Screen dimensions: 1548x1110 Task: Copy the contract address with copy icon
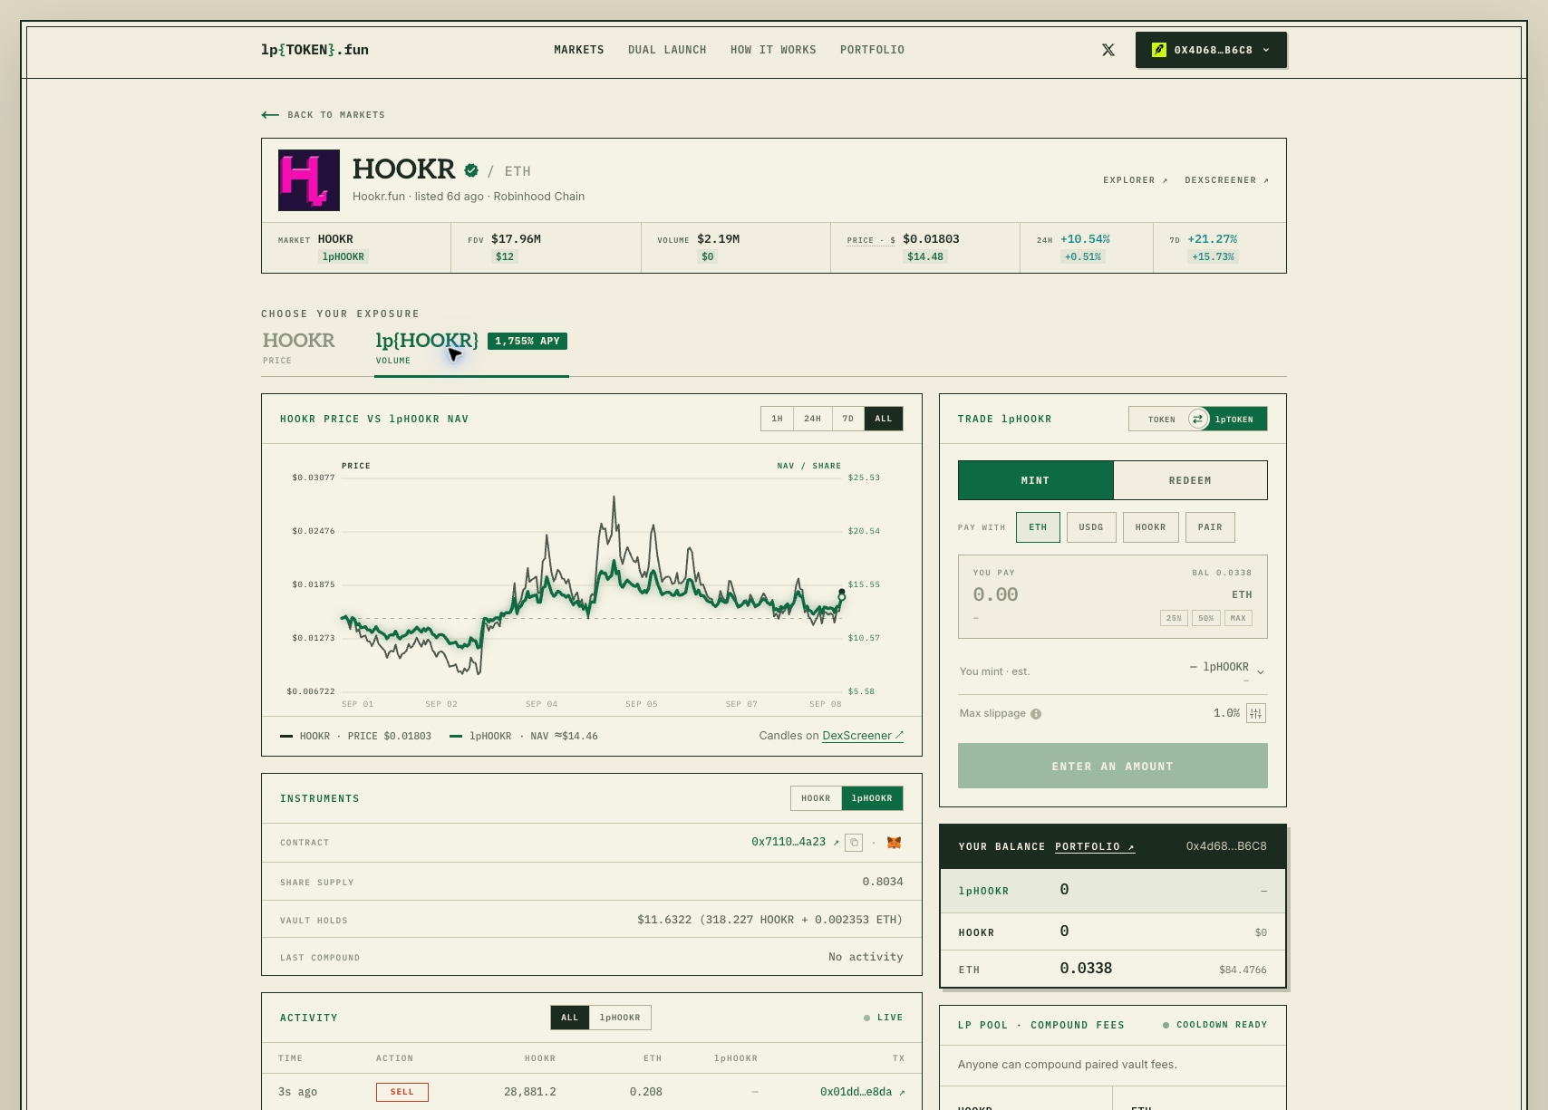854,843
